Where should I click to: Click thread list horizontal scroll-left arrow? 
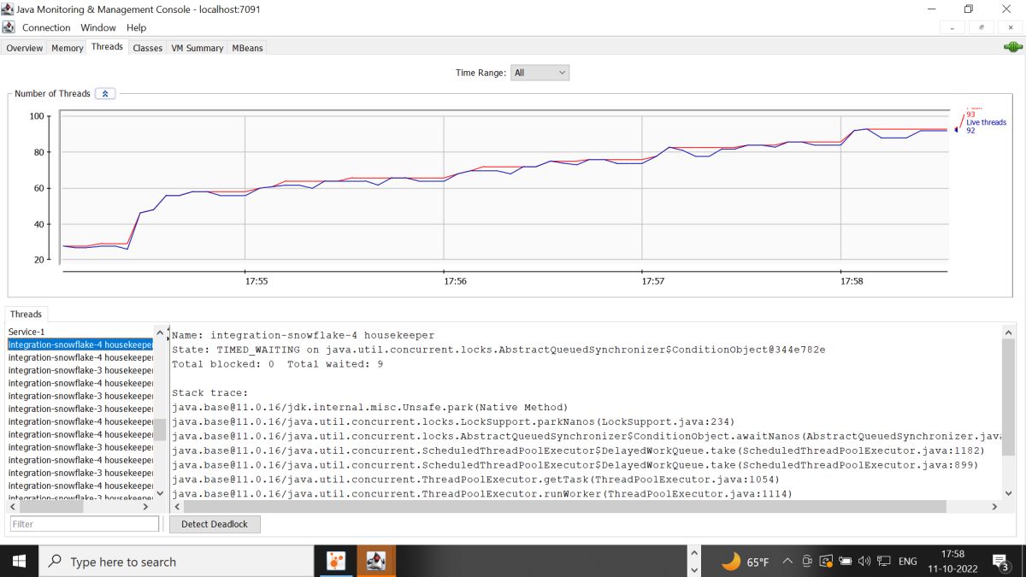pos(13,507)
